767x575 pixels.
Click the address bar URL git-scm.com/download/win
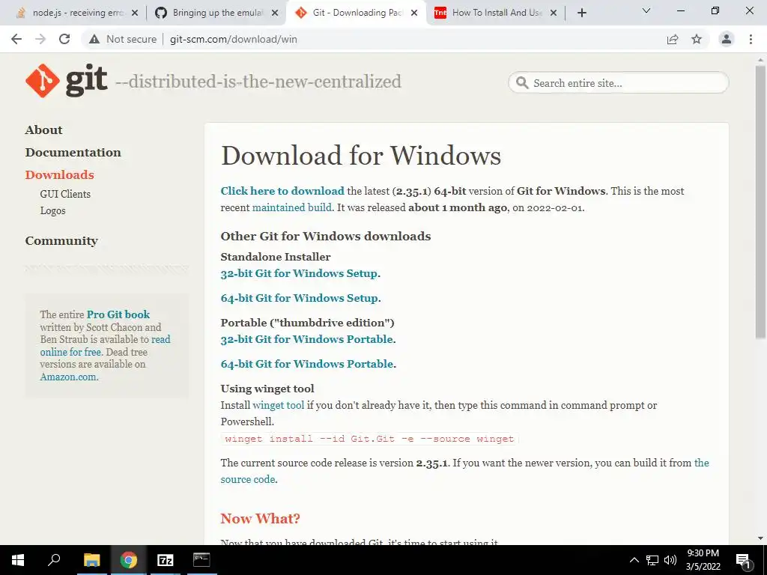[234, 39]
